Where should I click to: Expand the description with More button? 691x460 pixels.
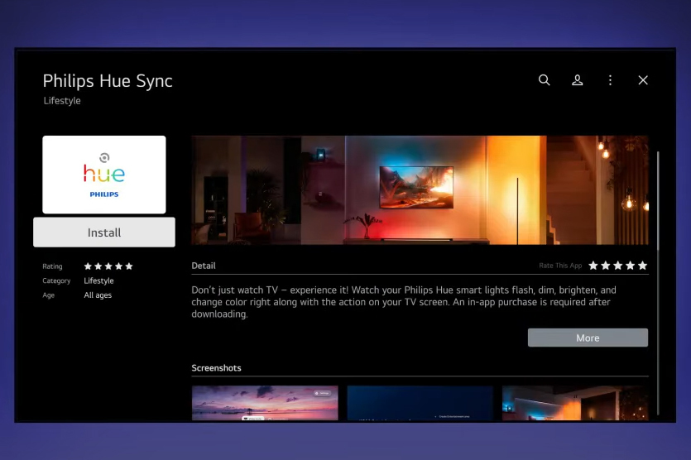coord(588,338)
